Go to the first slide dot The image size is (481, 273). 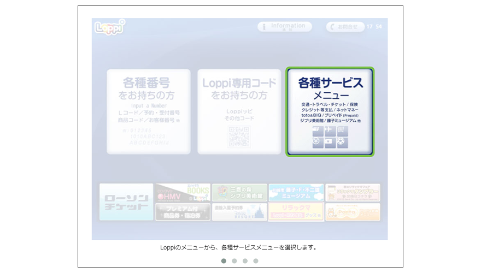(x=224, y=261)
